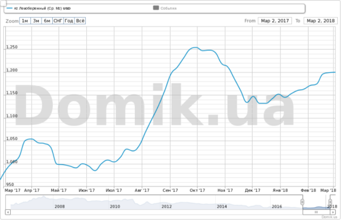The width and height of the screenshot is (341, 220).
Task: Click the 1,000 y-axis label
Action: pyautogui.click(x=12, y=162)
